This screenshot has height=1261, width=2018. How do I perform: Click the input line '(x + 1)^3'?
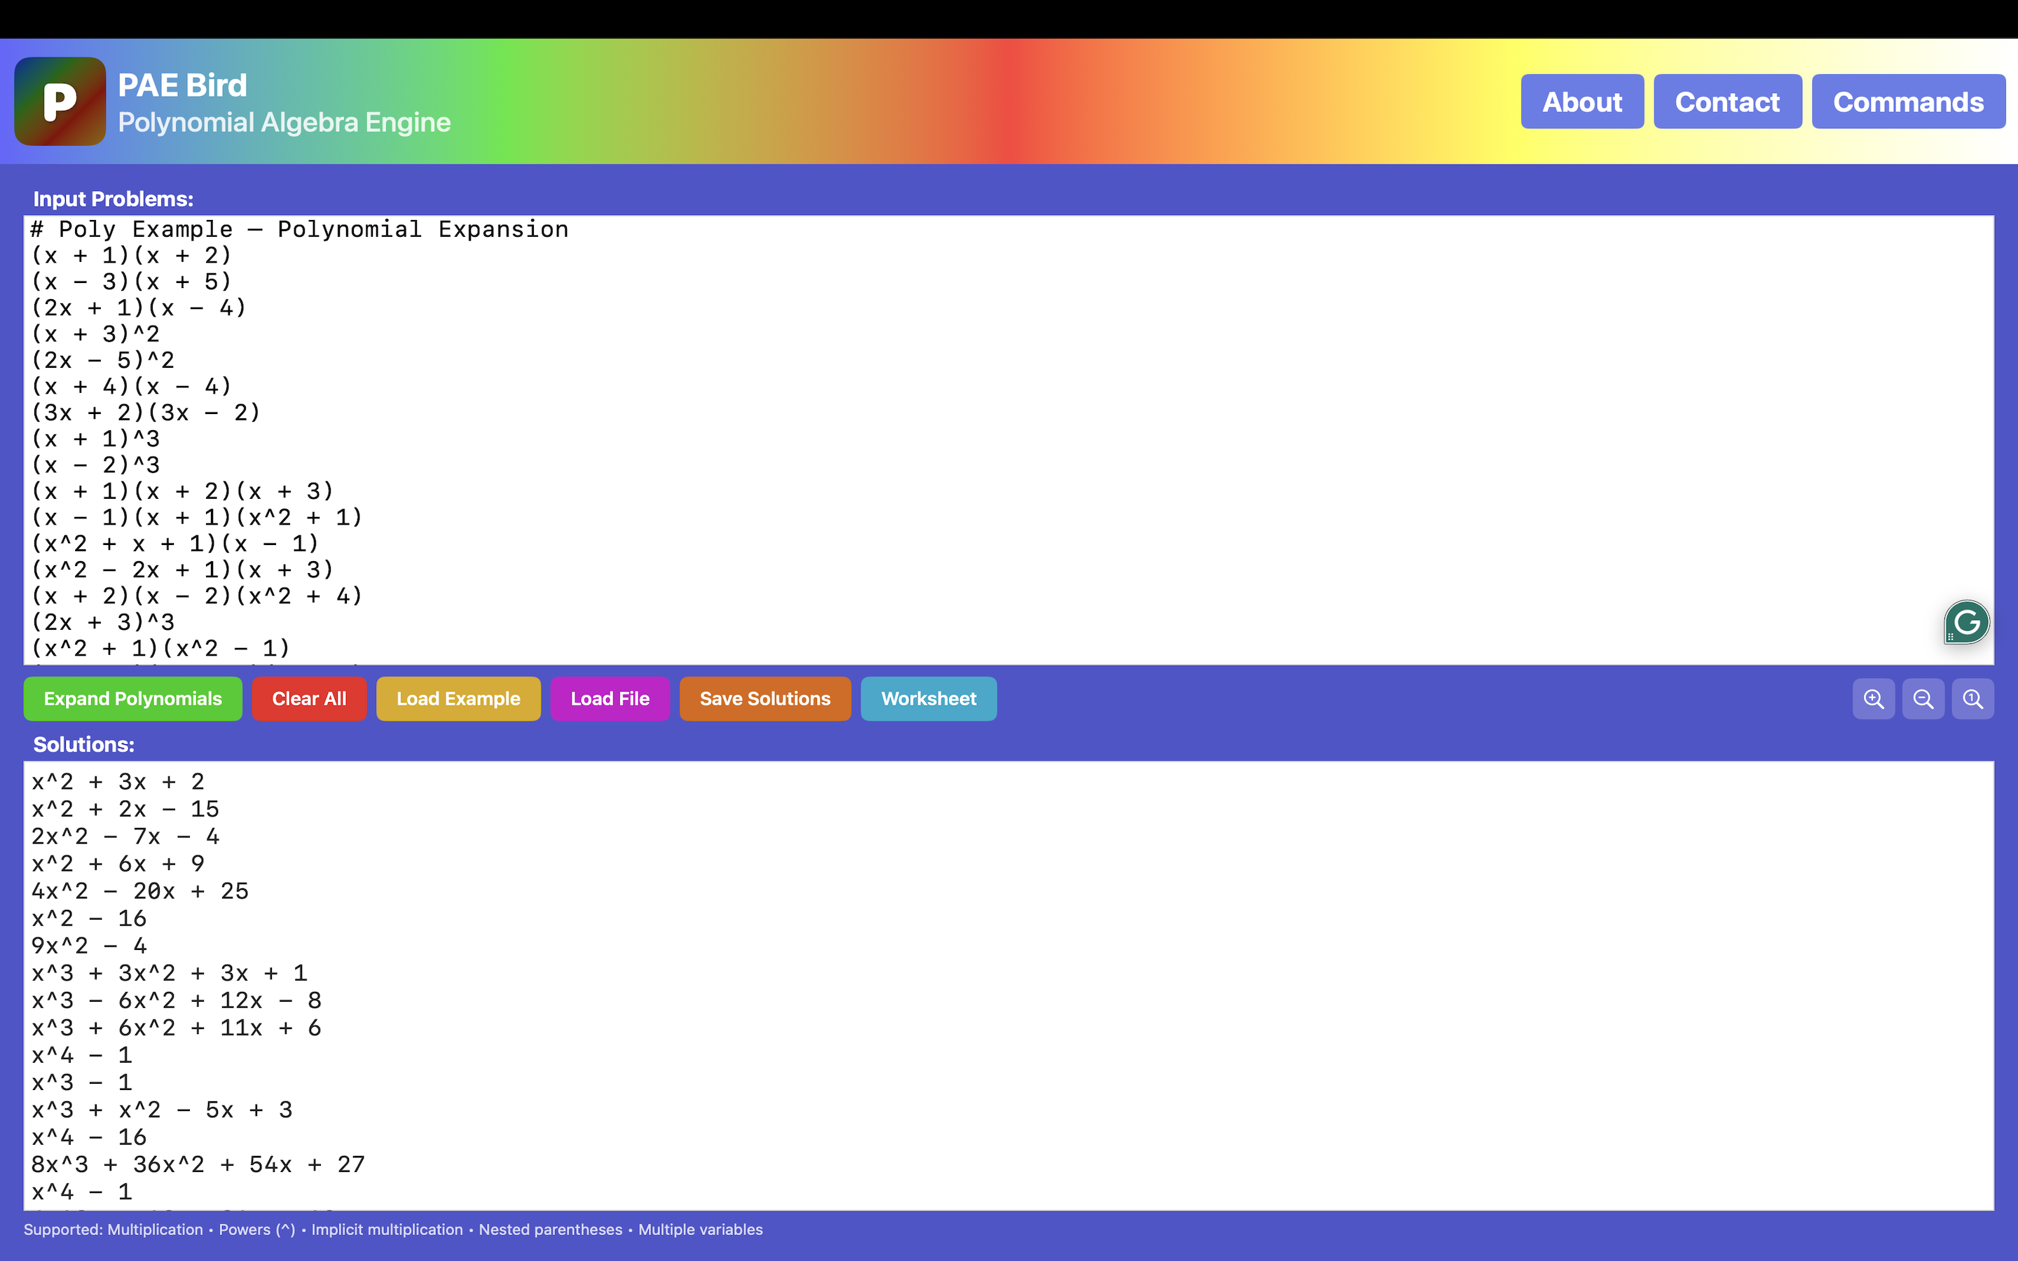[95, 439]
